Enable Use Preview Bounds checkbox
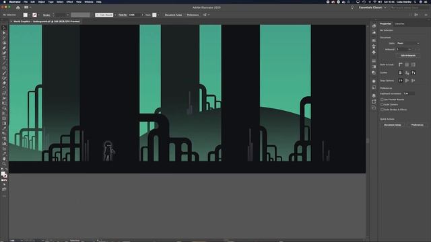This screenshot has height=242, width=431. pyautogui.click(x=382, y=99)
